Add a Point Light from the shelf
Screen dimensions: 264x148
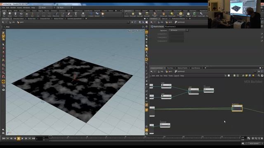(x=133, y=14)
